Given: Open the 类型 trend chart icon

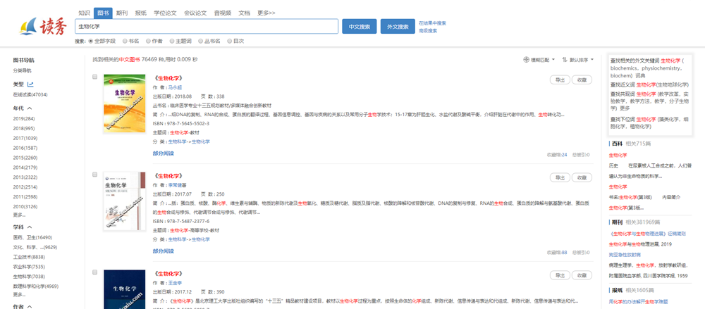Looking at the screenshot, I should point(30,84).
